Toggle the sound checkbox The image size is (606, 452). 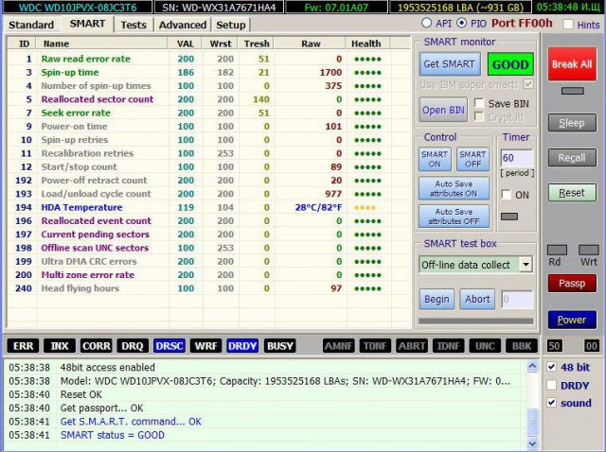coord(553,403)
